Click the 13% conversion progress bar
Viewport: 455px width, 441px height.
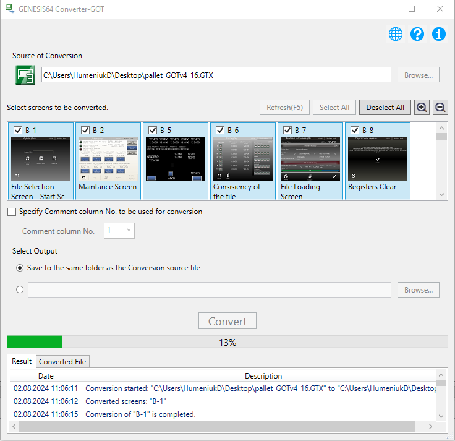[x=228, y=342]
